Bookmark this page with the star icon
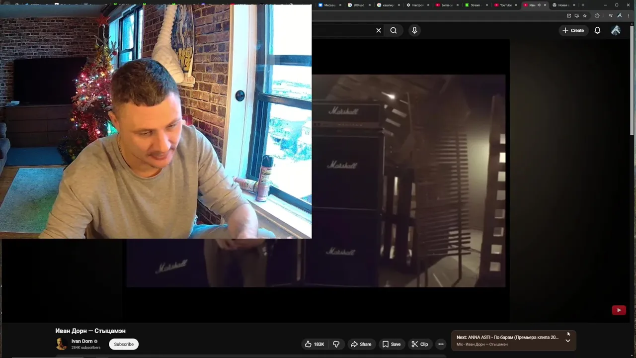The width and height of the screenshot is (636, 358). (x=585, y=16)
